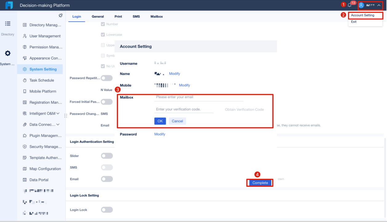The image size is (387, 222).
Task: Enable Slider login authentication switch
Action: pyautogui.click(x=107, y=156)
